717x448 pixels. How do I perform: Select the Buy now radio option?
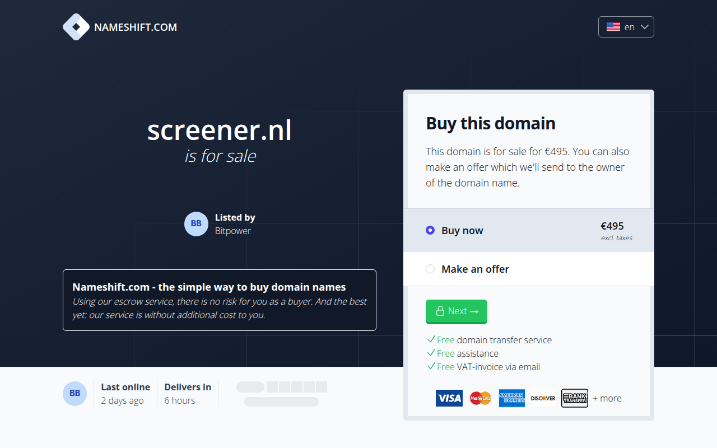pos(430,230)
